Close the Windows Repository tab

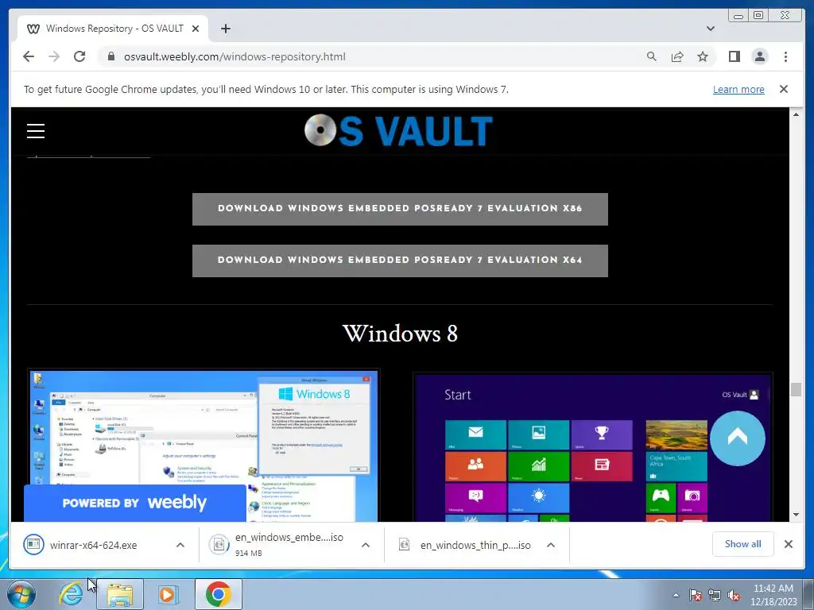tap(196, 29)
